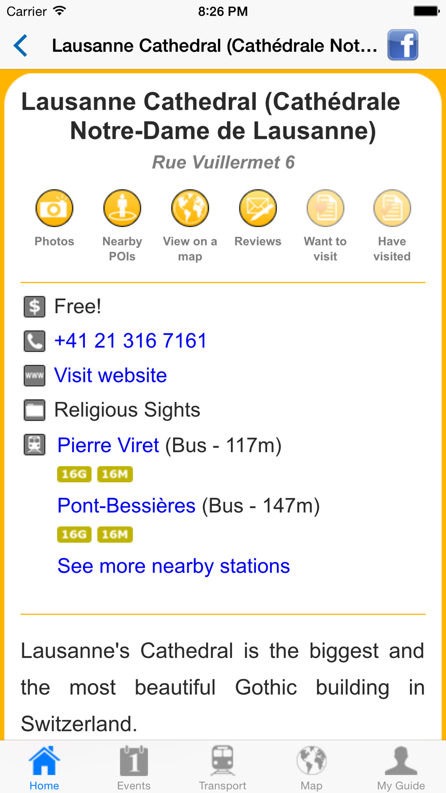This screenshot has width=446, height=793.
Task: Open the Pierre Viret bus stop link
Action: pyautogui.click(x=108, y=445)
